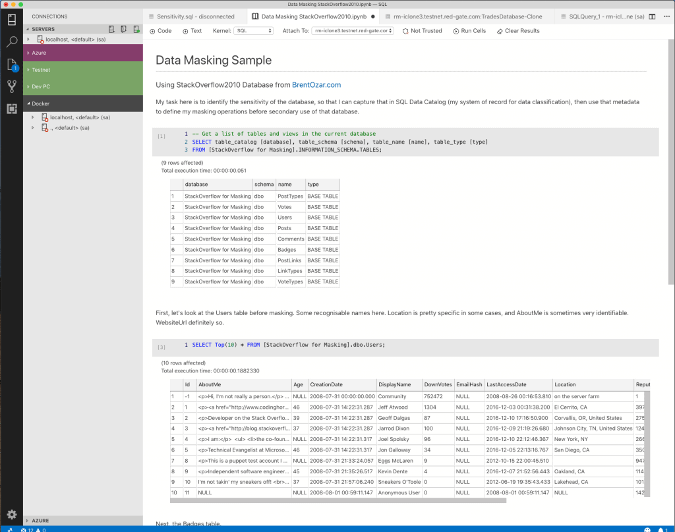Screen dimensions: 675x532
Task: Clear notebook output with Clear Results
Action: tap(518, 31)
